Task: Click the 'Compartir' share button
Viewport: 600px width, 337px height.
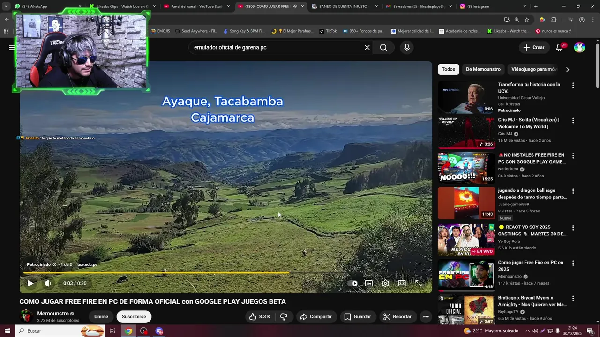Action: click(315, 317)
